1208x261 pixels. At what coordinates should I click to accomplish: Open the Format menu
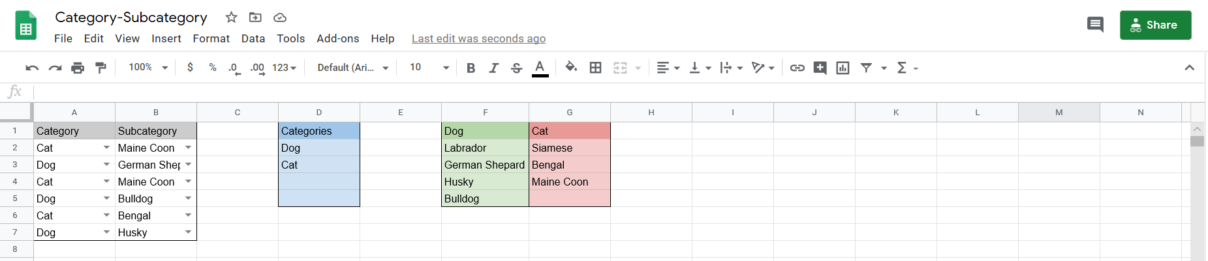[x=211, y=38]
